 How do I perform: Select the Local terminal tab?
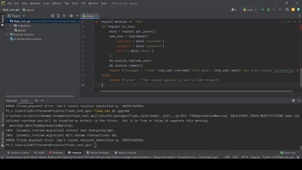tap(24, 101)
